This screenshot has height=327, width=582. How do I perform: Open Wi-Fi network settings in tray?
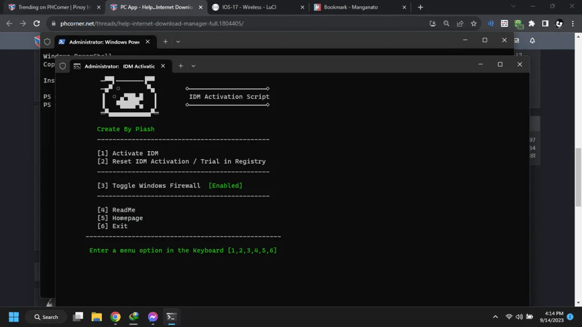click(509, 317)
